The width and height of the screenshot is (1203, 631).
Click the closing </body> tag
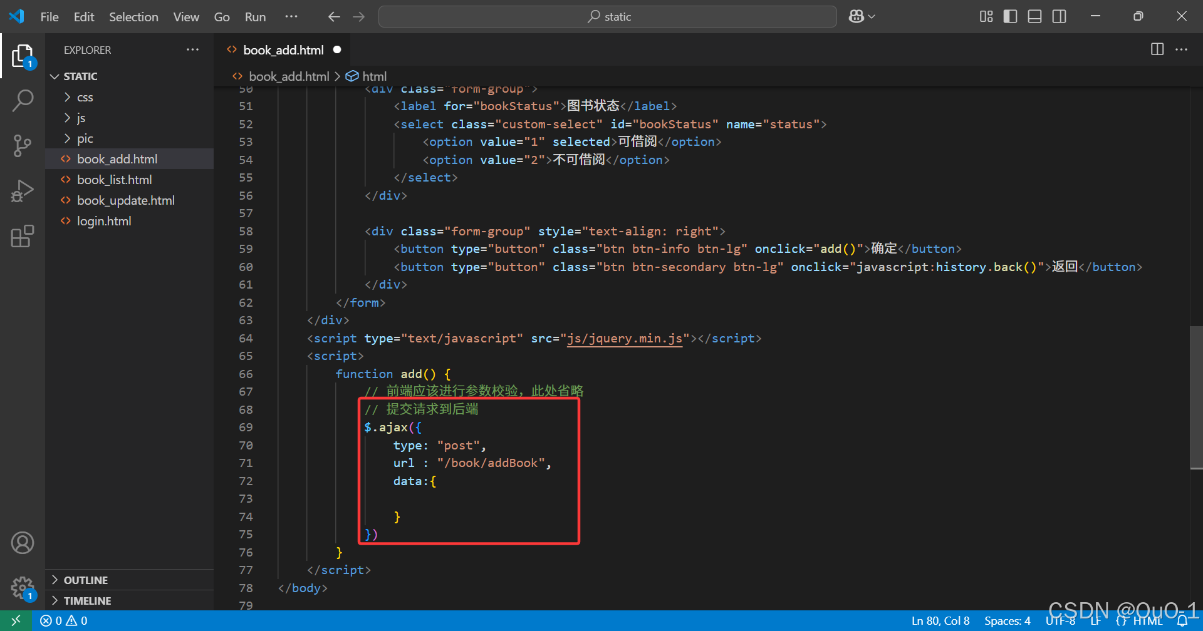[x=303, y=588]
